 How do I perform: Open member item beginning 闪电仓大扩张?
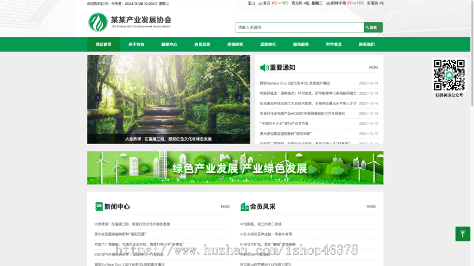pyautogui.click(x=268, y=244)
